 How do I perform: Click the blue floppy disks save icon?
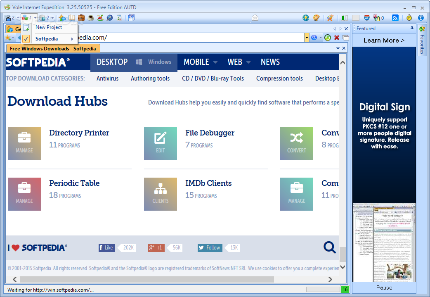pos(131,18)
